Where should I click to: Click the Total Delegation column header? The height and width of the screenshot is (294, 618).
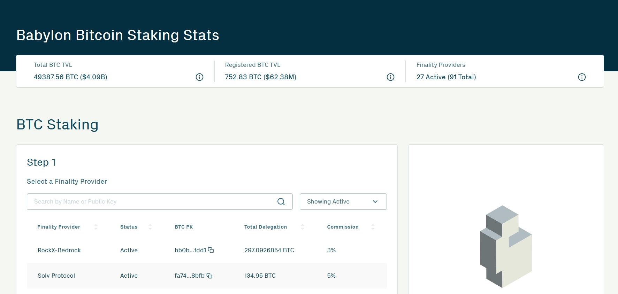point(265,227)
